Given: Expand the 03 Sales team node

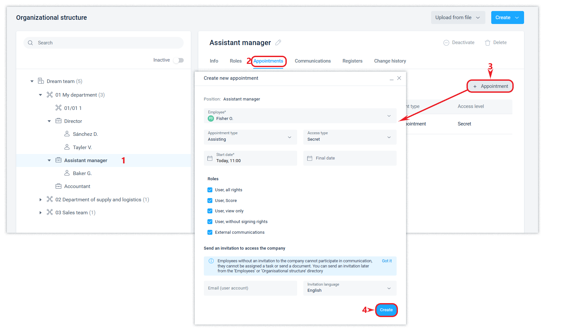Looking at the screenshot, I should pos(40,213).
